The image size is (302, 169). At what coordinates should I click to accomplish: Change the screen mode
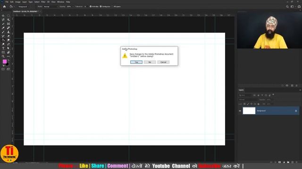click(8, 69)
